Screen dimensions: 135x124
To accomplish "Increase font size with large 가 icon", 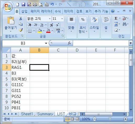I will [x=51, y=25].
